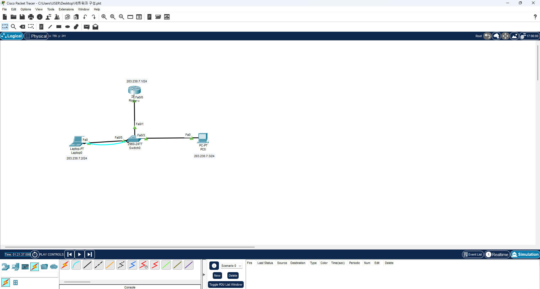Open the network information icon
Viewport: 540px width, 289px height.
40,17
